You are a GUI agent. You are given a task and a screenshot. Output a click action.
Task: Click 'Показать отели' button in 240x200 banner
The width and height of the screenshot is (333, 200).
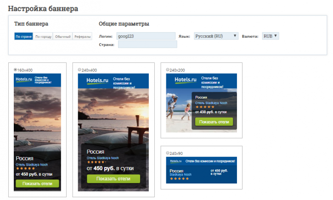[214, 122]
